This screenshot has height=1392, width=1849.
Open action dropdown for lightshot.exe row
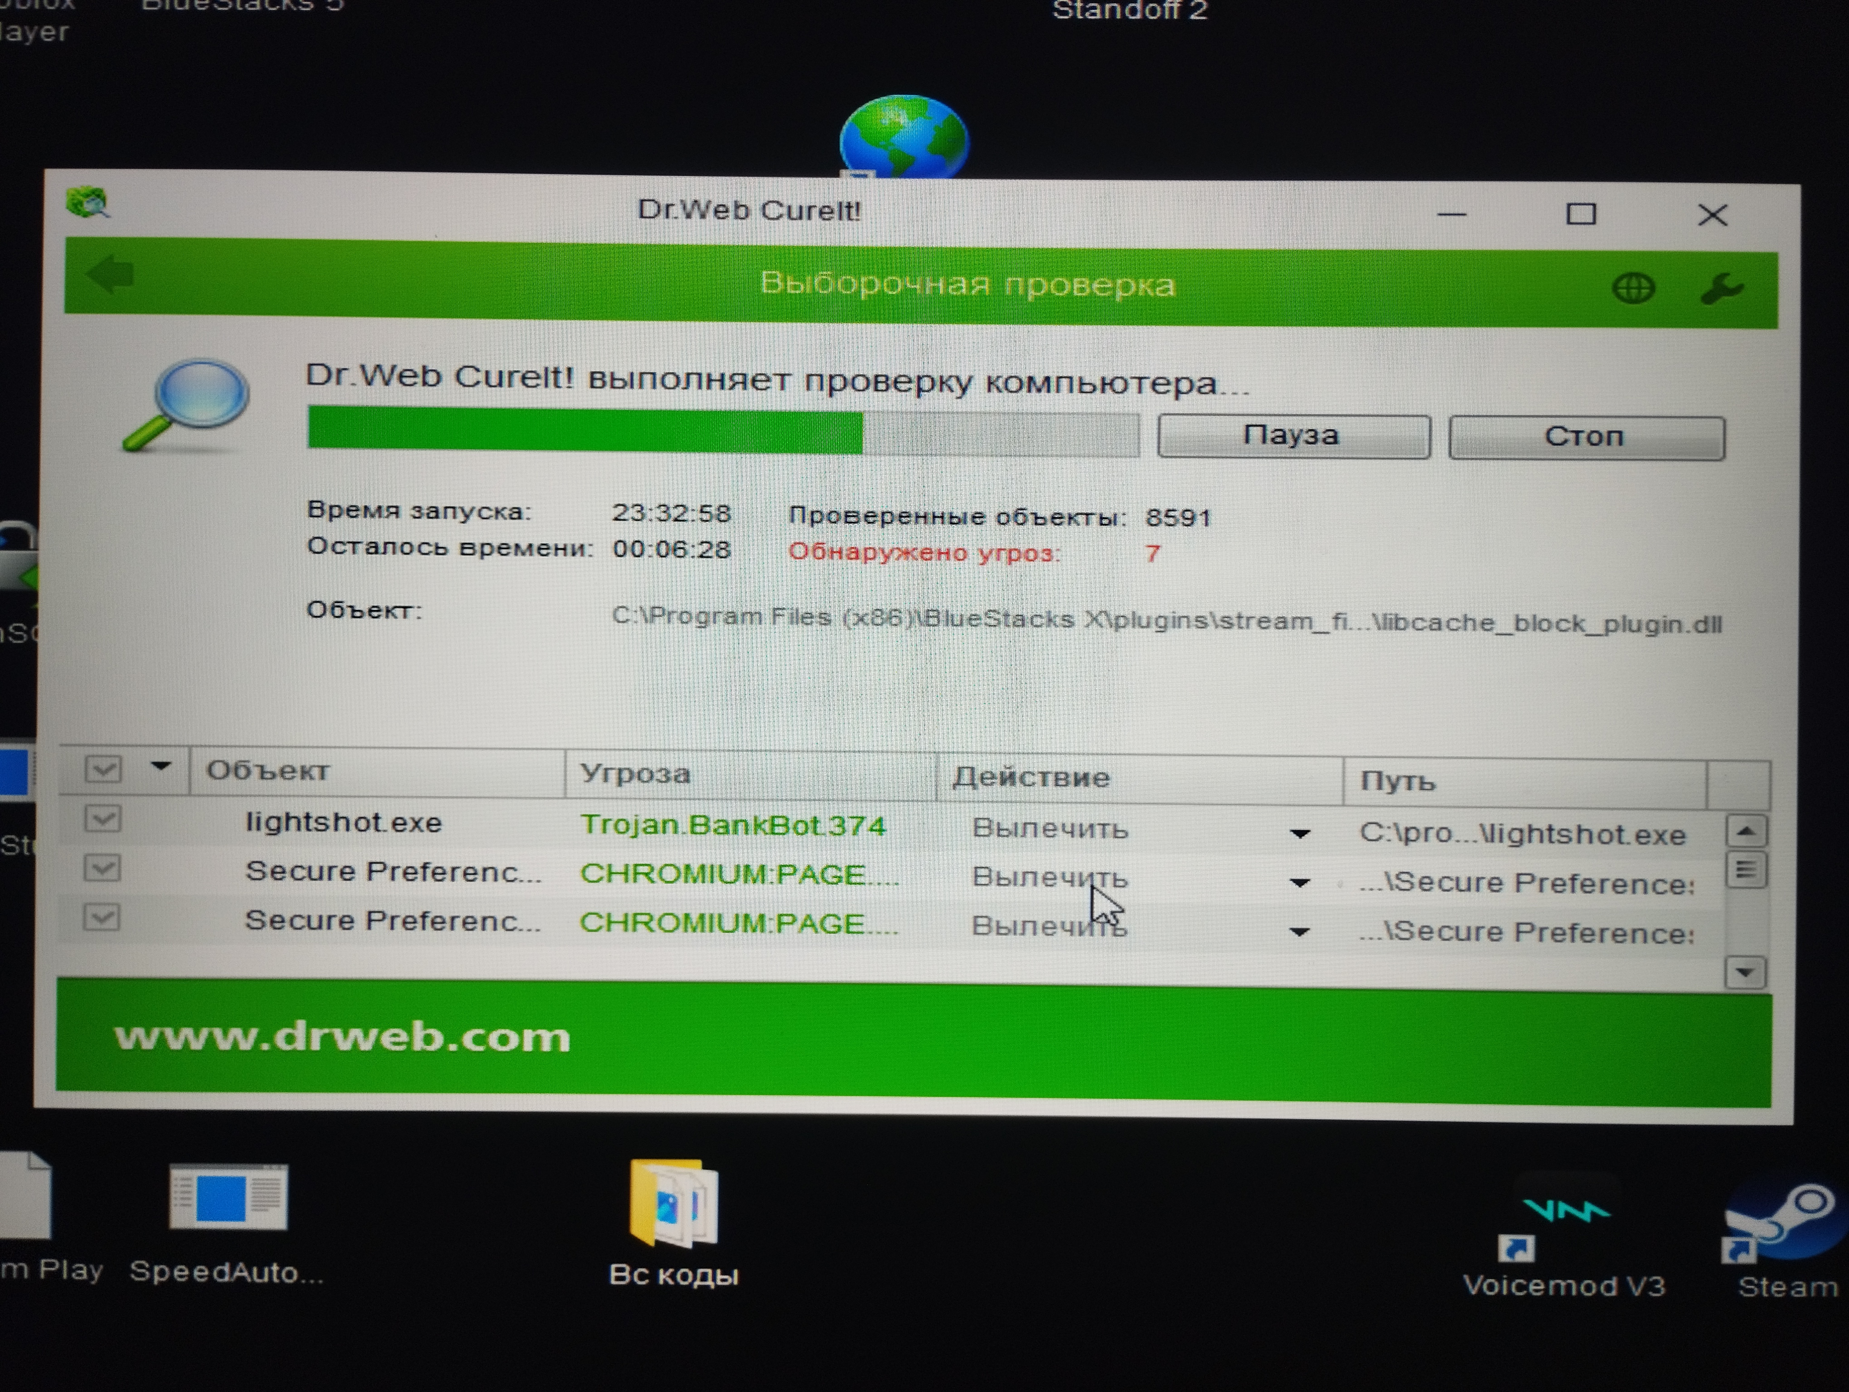coord(1300,833)
